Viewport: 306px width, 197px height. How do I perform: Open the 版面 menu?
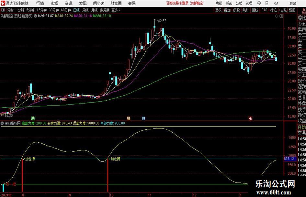(x=229, y=3)
